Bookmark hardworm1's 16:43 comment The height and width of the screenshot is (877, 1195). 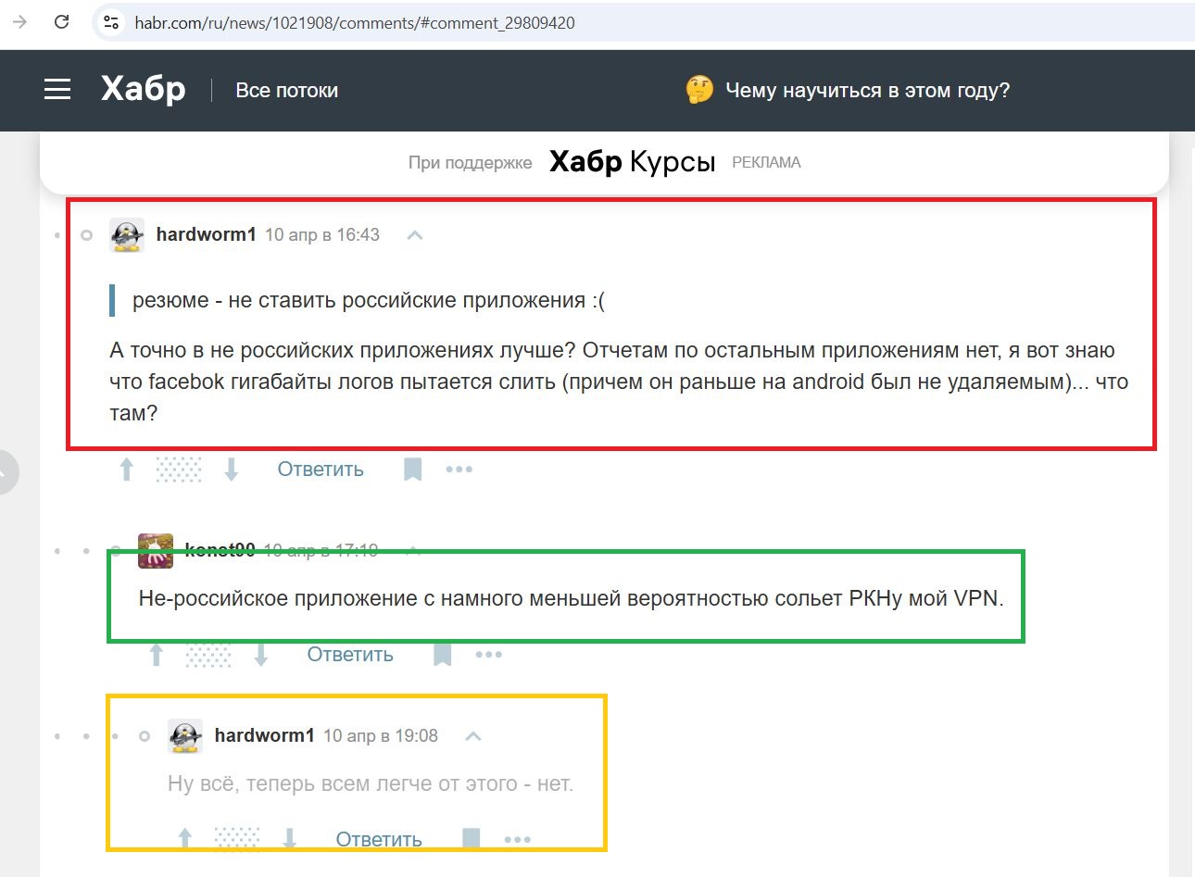point(413,470)
